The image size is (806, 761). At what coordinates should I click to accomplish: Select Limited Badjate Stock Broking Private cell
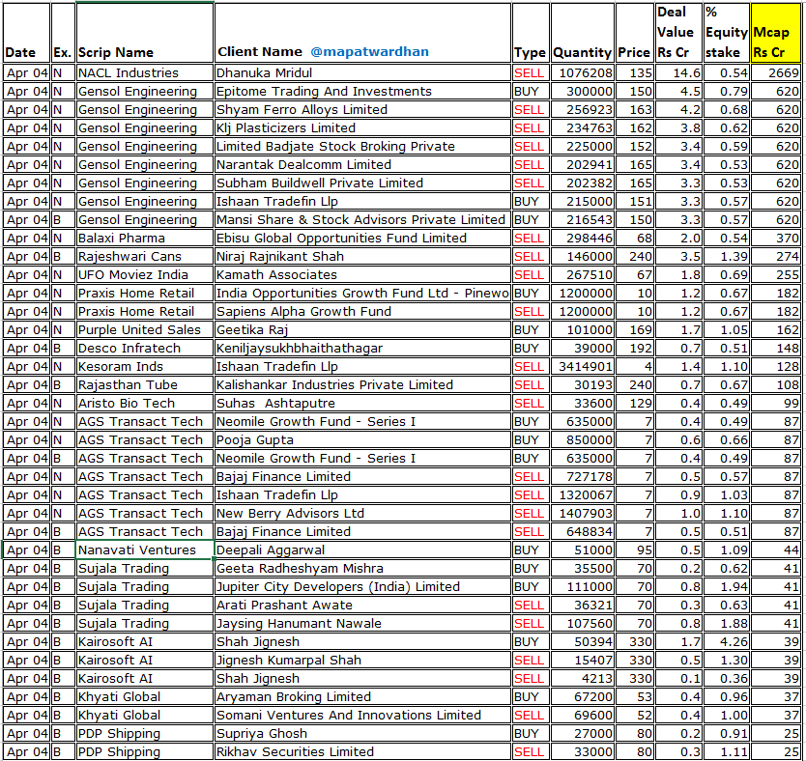pos(362,147)
